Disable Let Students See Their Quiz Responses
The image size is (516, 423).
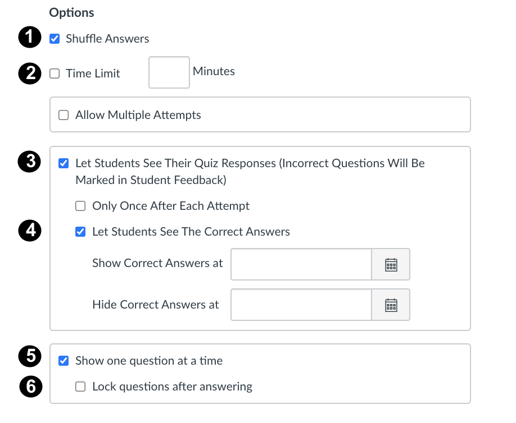click(64, 163)
